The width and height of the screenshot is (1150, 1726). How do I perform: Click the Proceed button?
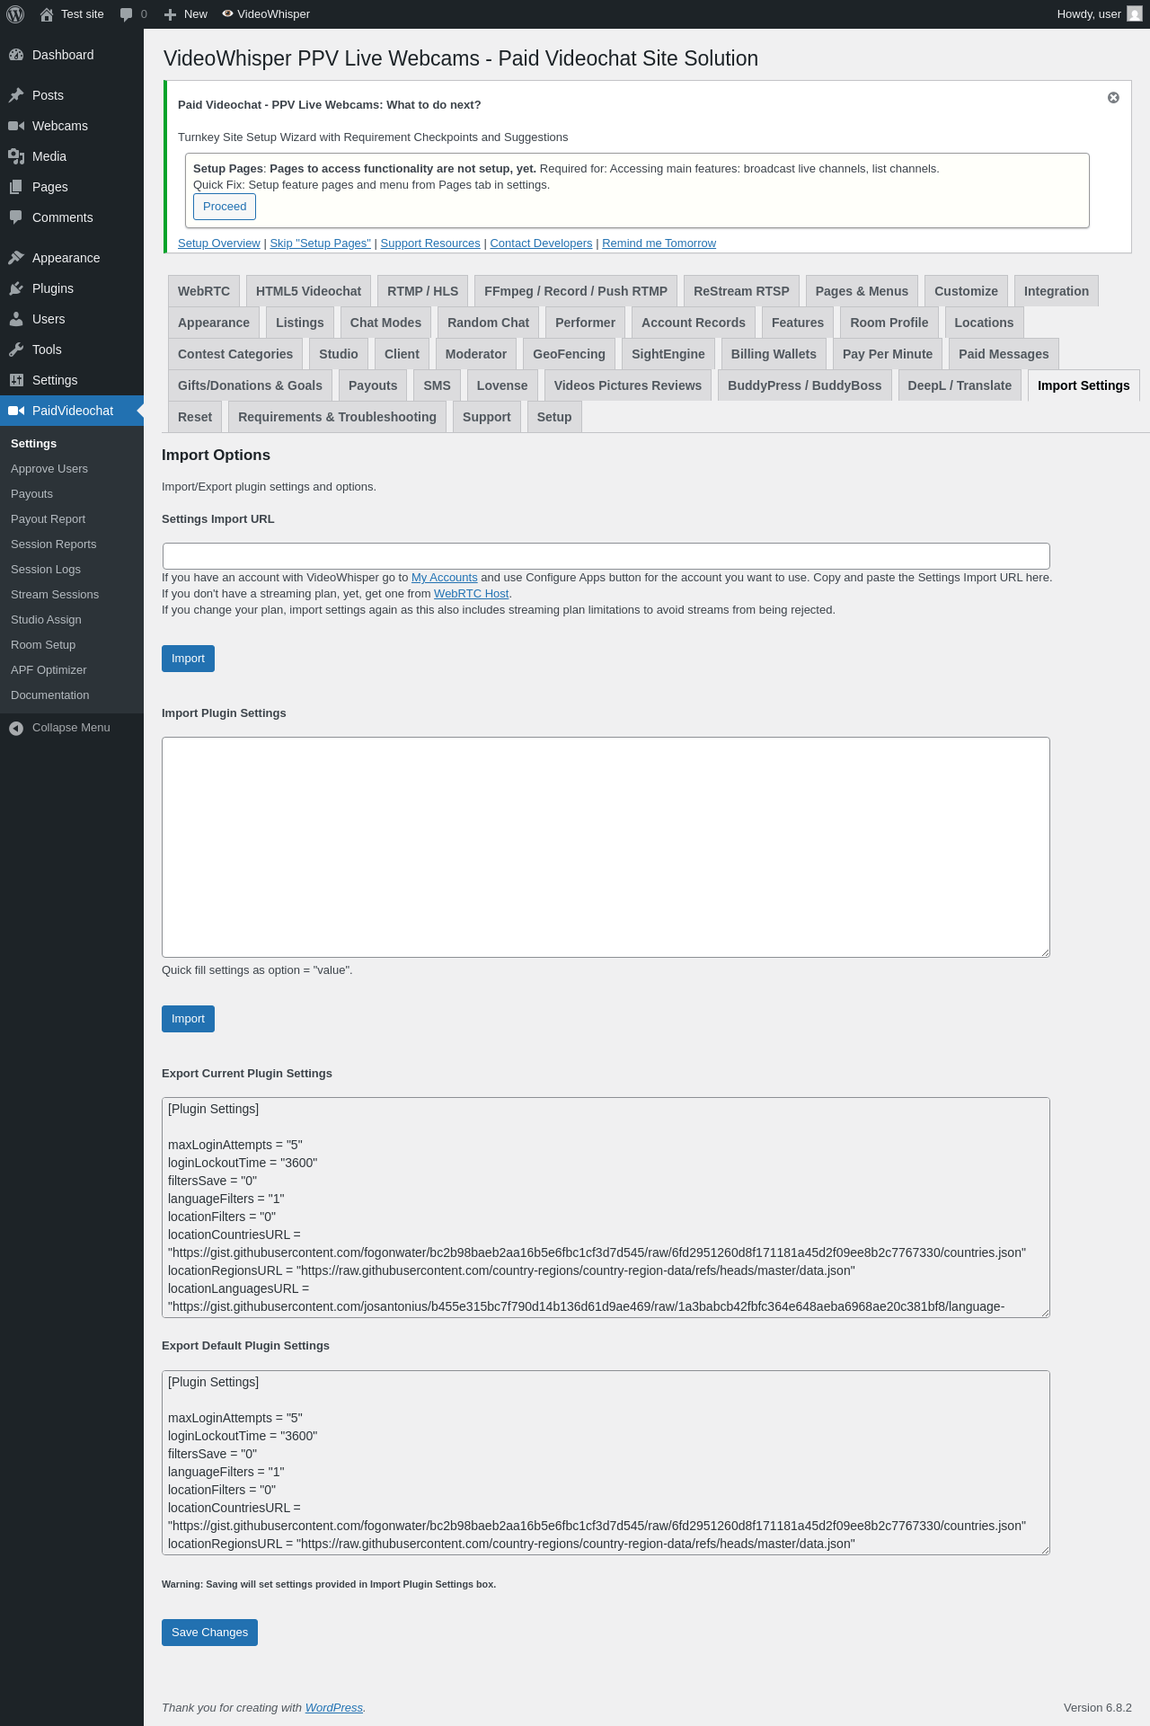coord(225,207)
